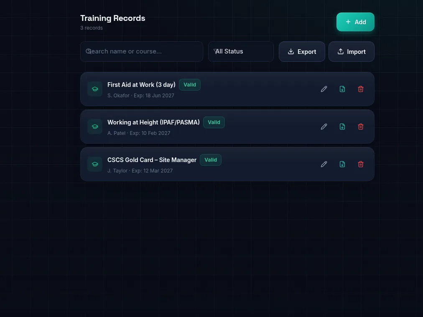Import training records
Viewport: 423px width, 317px height.
[351, 51]
